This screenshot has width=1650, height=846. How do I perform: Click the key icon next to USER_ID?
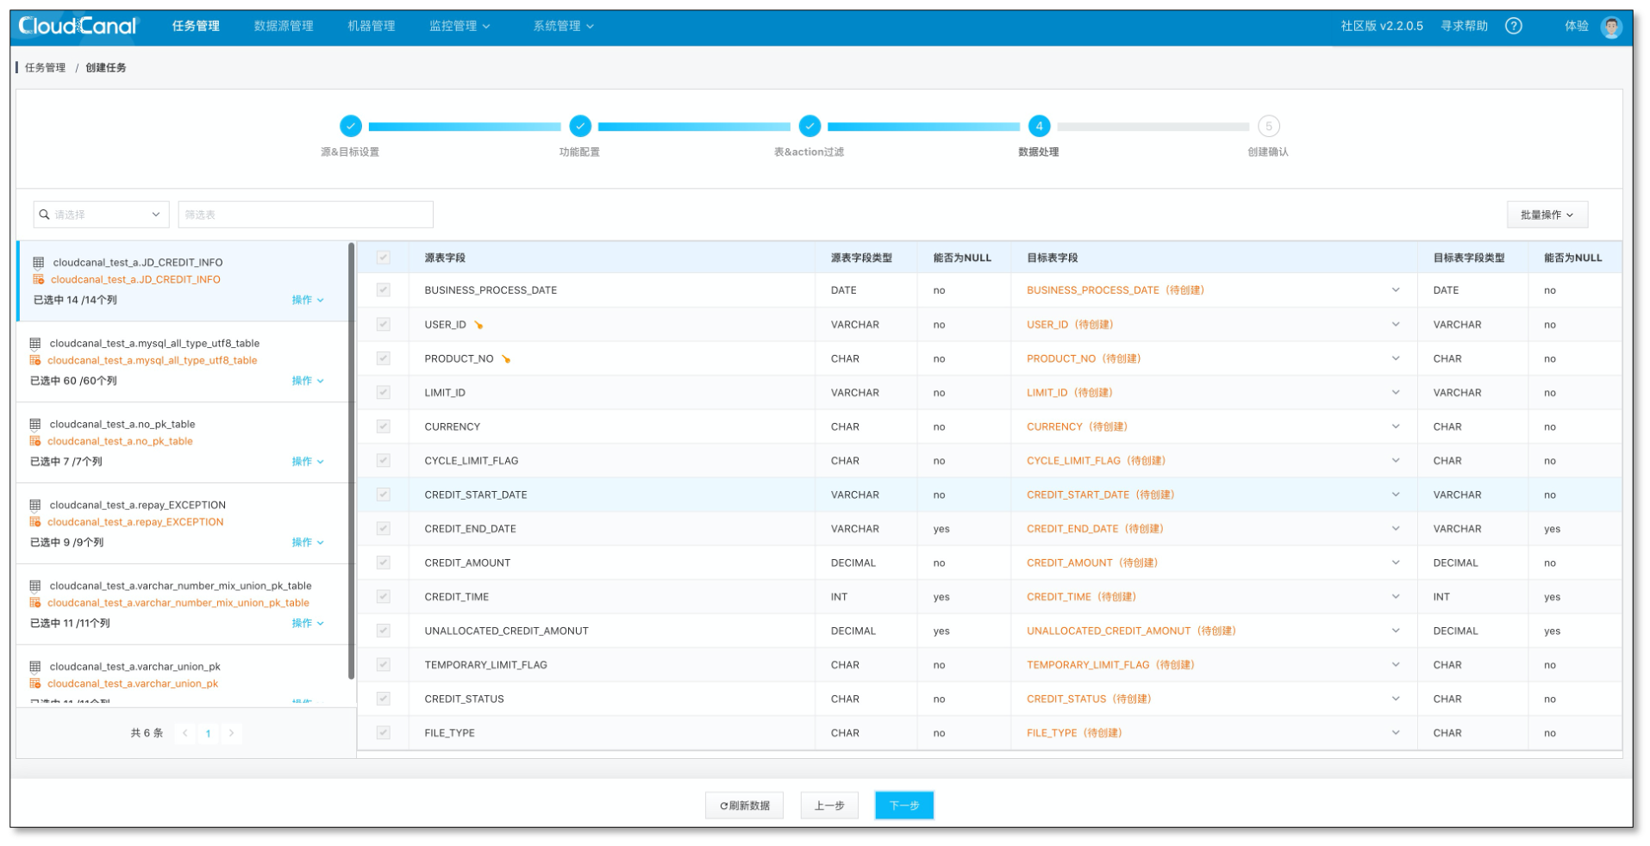coord(478,325)
